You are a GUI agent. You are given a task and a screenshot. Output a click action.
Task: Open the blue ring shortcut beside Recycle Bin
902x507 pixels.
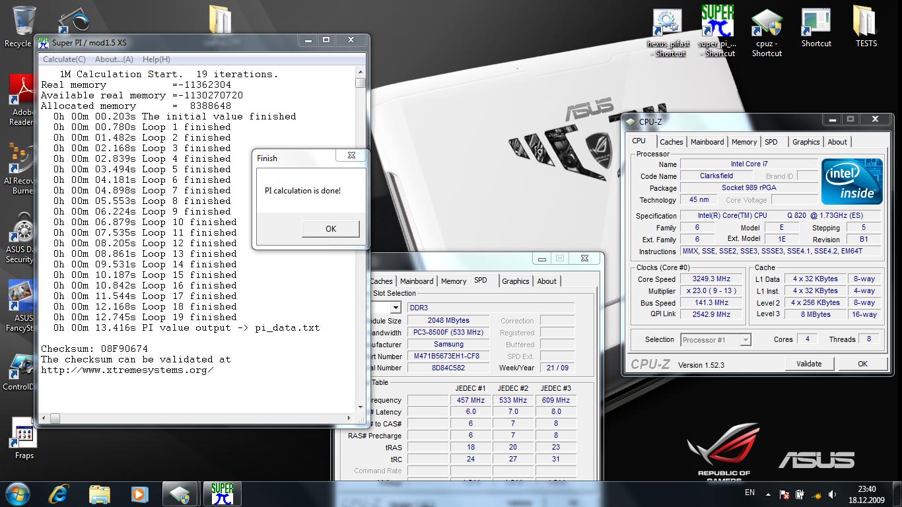(73, 20)
